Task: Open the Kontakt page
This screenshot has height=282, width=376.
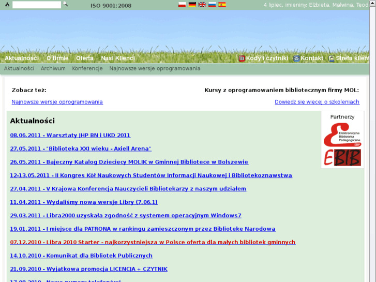Action: pyautogui.click(x=312, y=58)
